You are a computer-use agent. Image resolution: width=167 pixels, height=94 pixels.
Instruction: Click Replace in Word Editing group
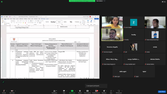tap(84, 22)
